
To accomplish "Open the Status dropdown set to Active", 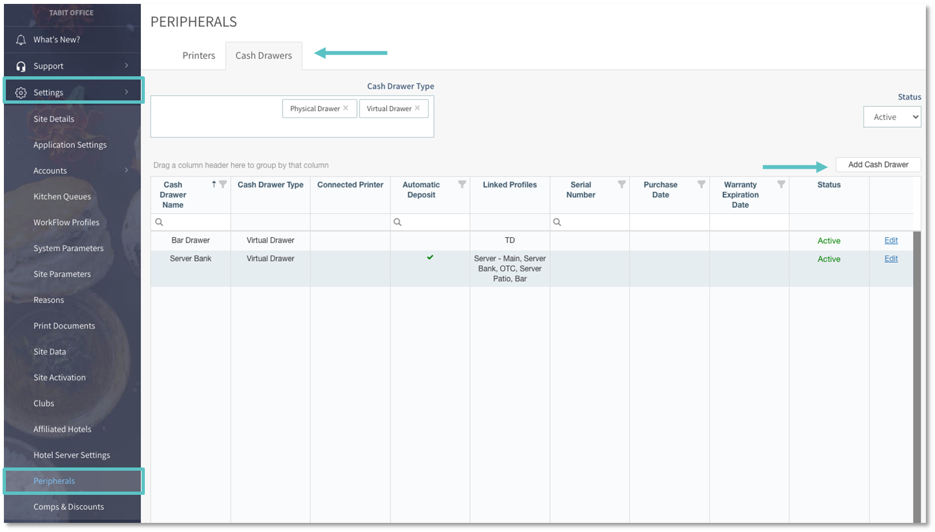I will [x=891, y=117].
